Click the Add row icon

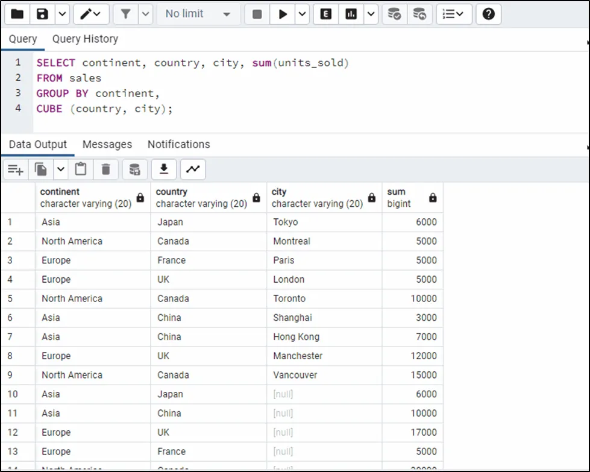coord(16,170)
